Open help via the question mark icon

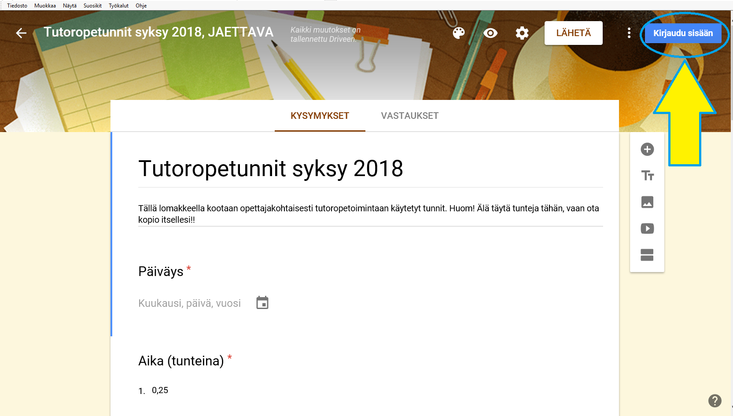point(715,401)
